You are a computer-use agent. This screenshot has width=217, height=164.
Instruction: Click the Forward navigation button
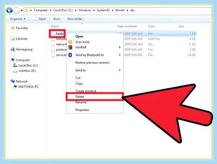17,10
